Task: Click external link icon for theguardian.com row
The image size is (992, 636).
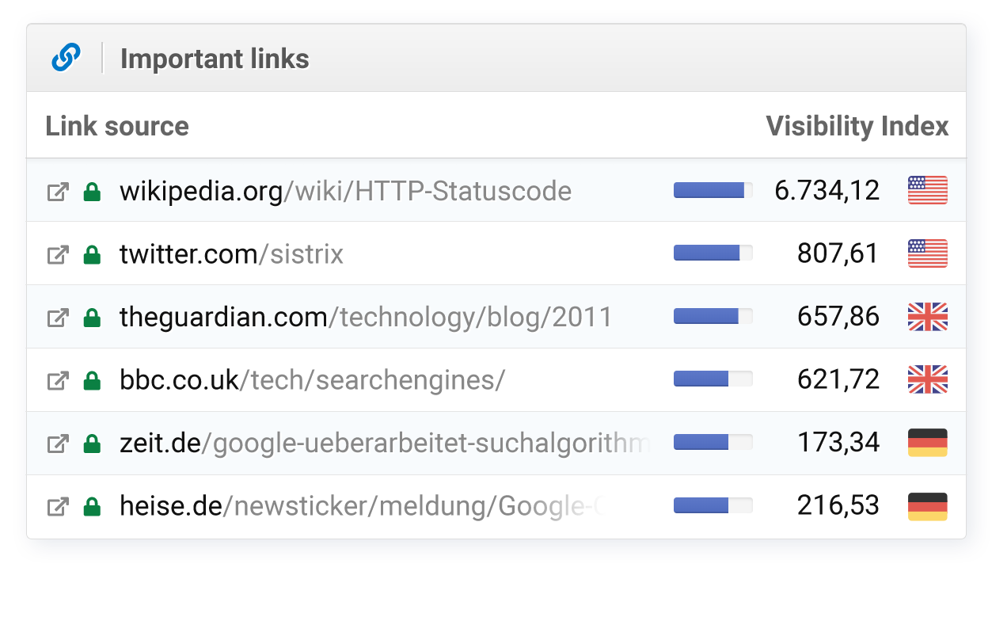Action: click(x=58, y=318)
